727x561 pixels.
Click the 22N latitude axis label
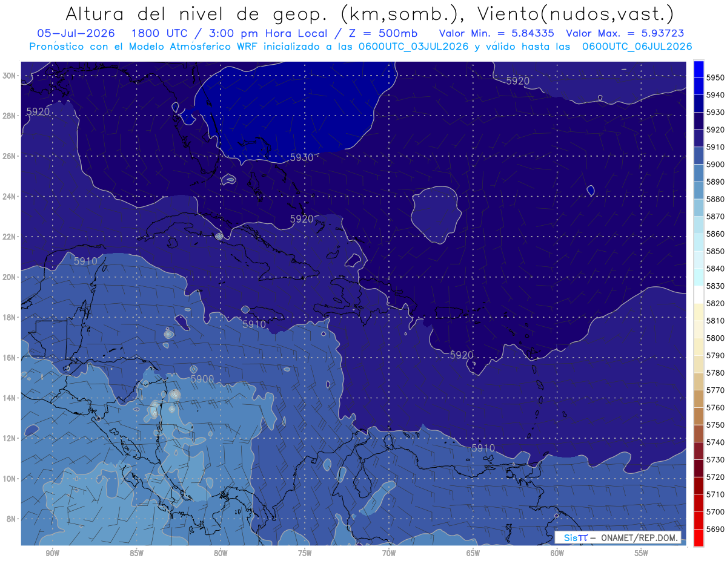click(x=10, y=237)
